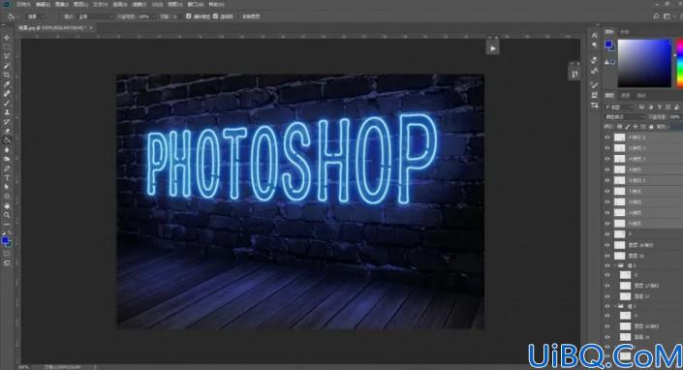The width and height of the screenshot is (683, 370).
Task: Switch to the Swatches tab beside Color
Action: 624,32
